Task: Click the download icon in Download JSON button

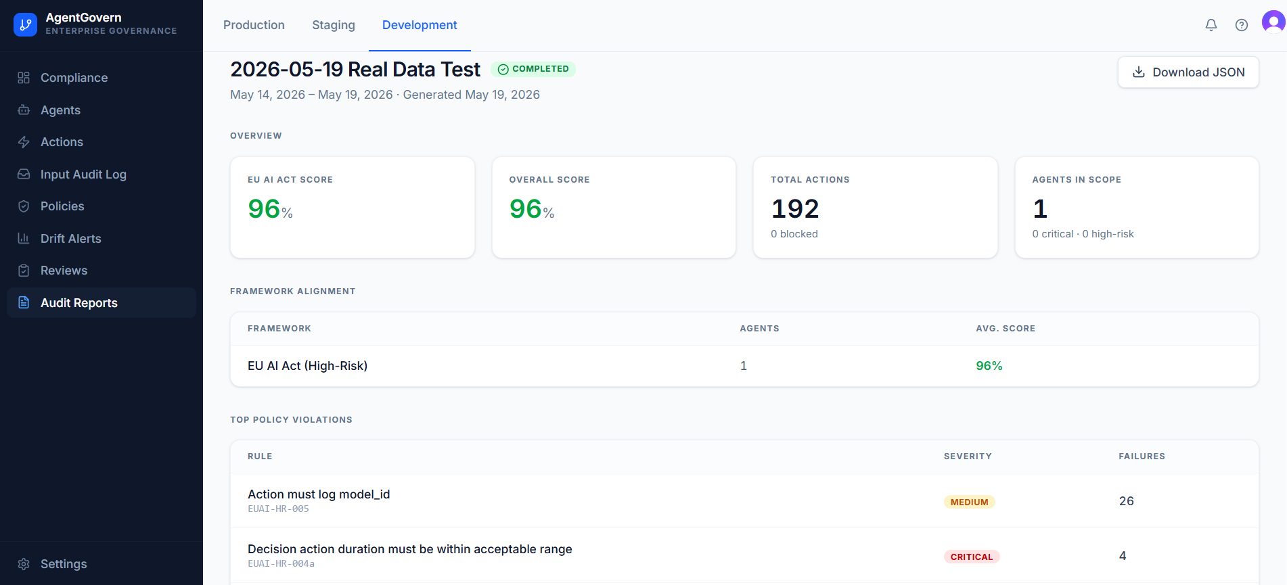Action: pos(1139,72)
